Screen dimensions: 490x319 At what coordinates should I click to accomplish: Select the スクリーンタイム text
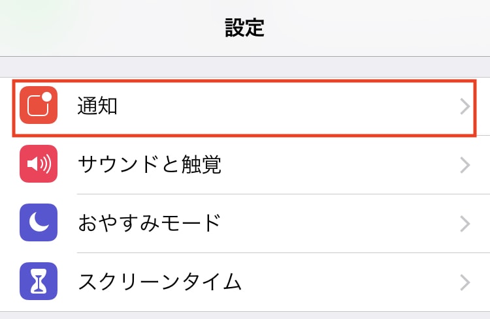point(159,282)
